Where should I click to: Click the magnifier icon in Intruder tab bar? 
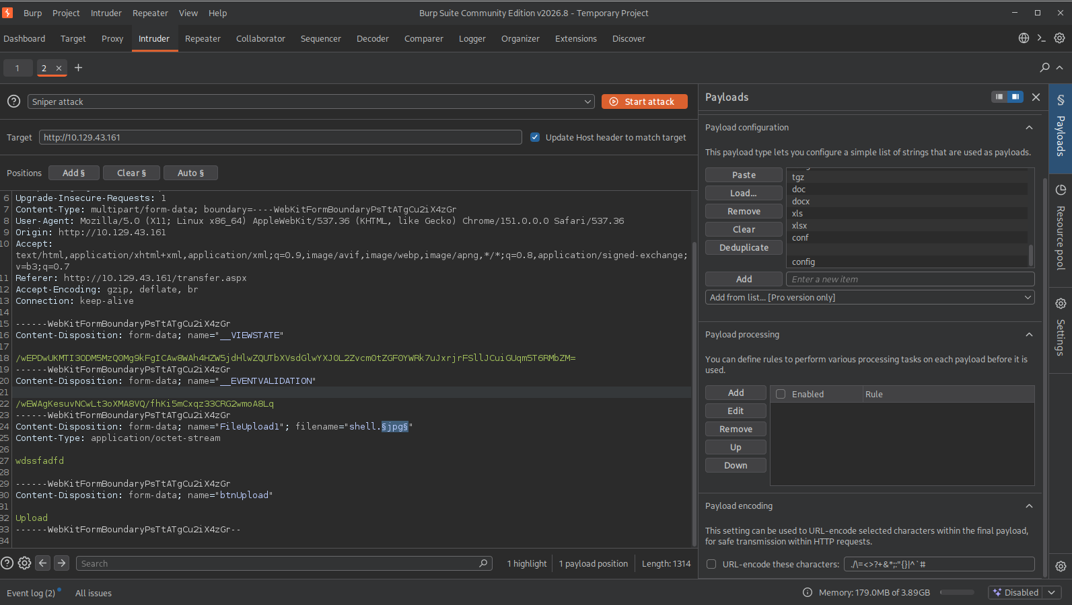(x=1044, y=67)
